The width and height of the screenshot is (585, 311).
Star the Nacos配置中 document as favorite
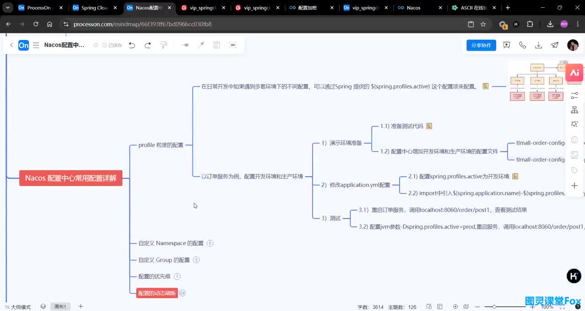[x=96, y=45]
